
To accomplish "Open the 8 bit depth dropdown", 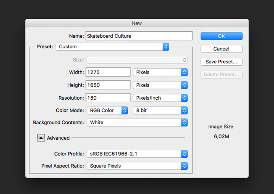I will (160, 111).
